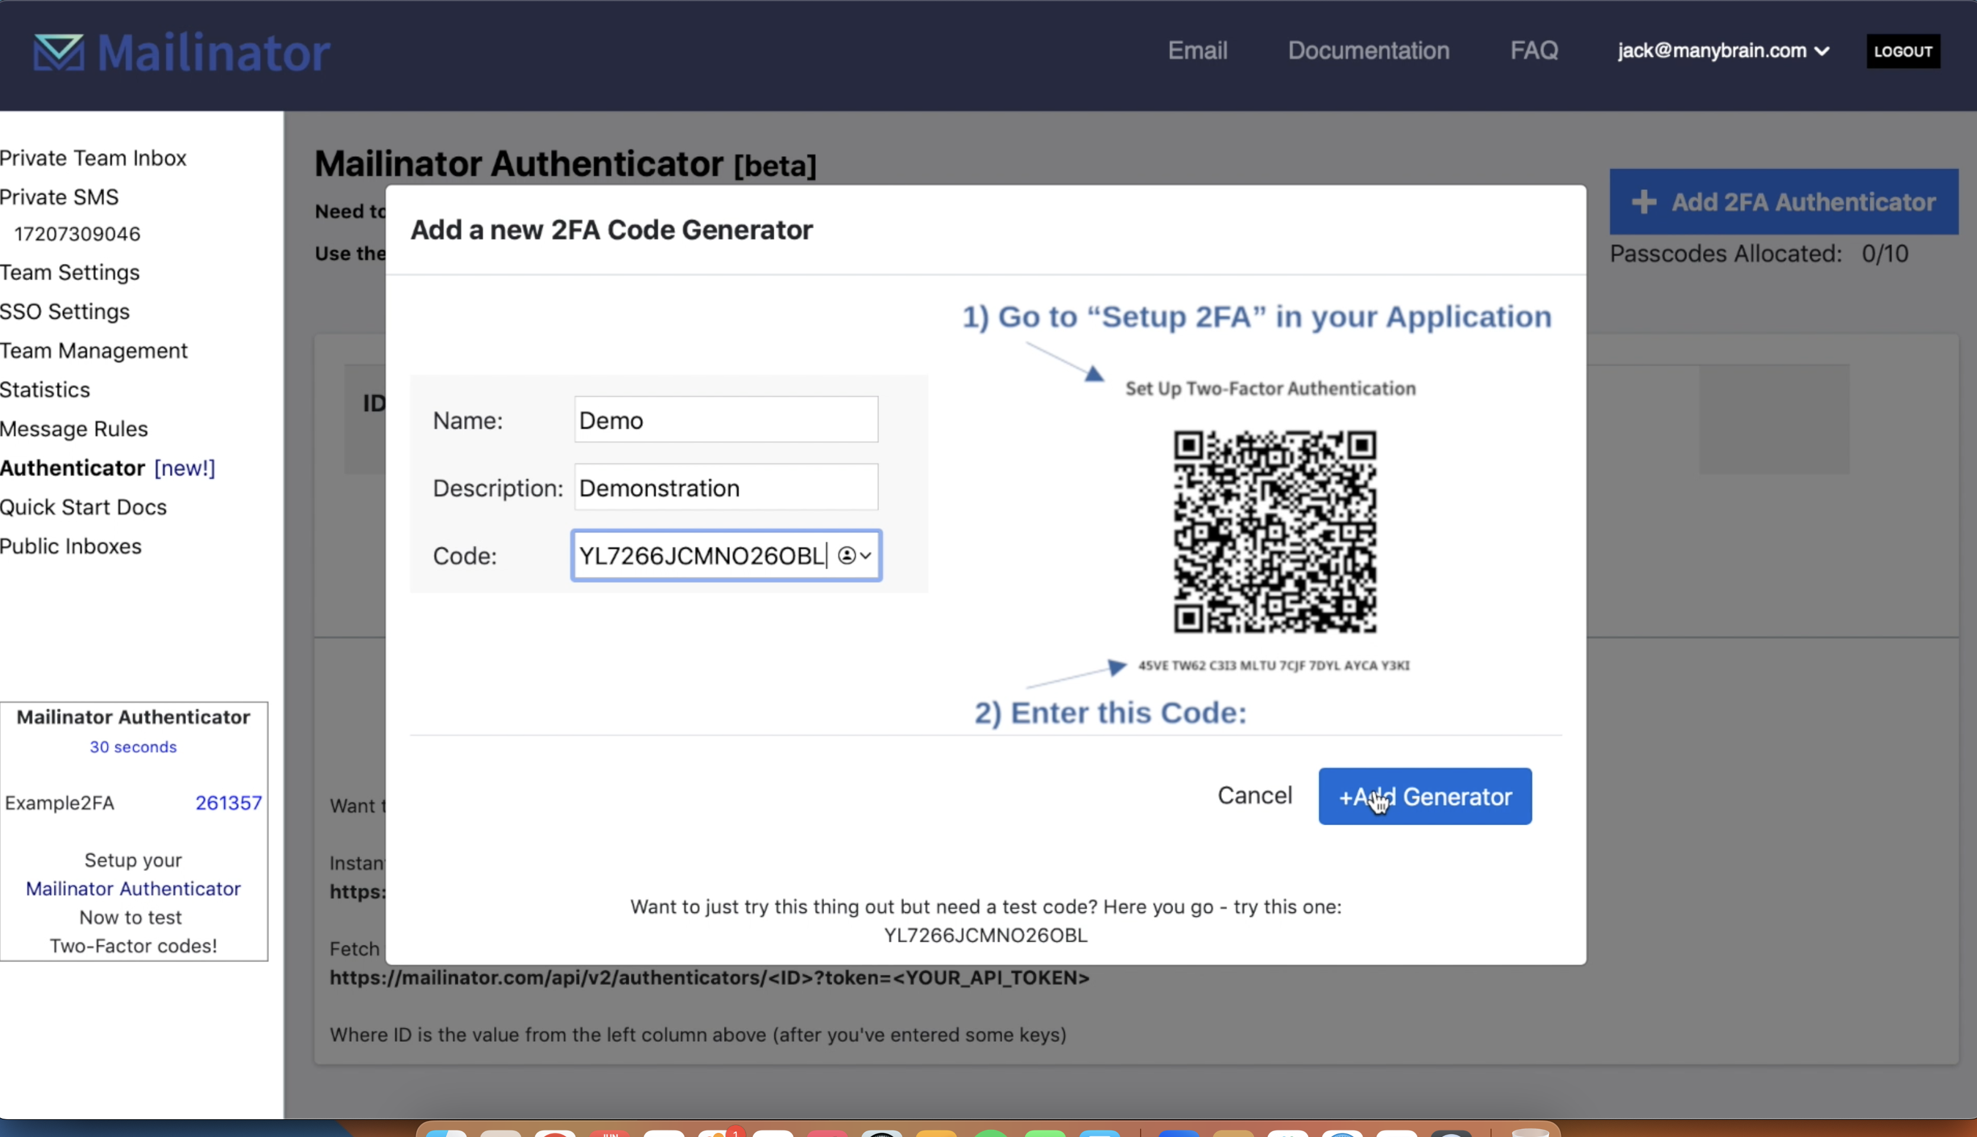Open the autofill contact icon in Code field
Screen dimensions: 1977x1137
coord(854,555)
